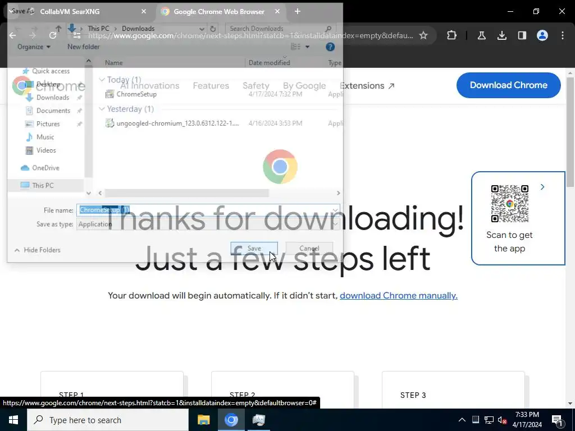Open the monitor app in taskbar
The image size is (575, 431).
[258, 420]
